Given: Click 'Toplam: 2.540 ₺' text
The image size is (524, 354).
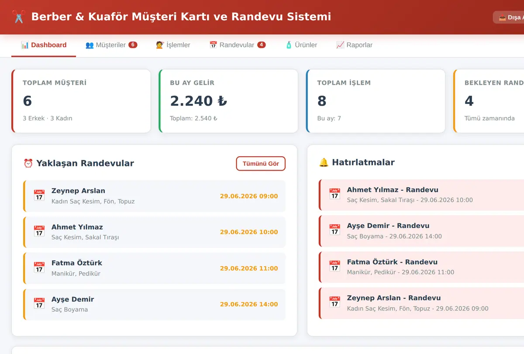Looking at the screenshot, I should (193, 118).
